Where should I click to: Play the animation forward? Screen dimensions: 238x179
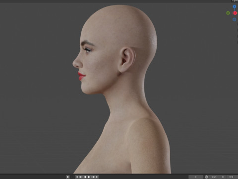pyautogui.click(x=89, y=177)
